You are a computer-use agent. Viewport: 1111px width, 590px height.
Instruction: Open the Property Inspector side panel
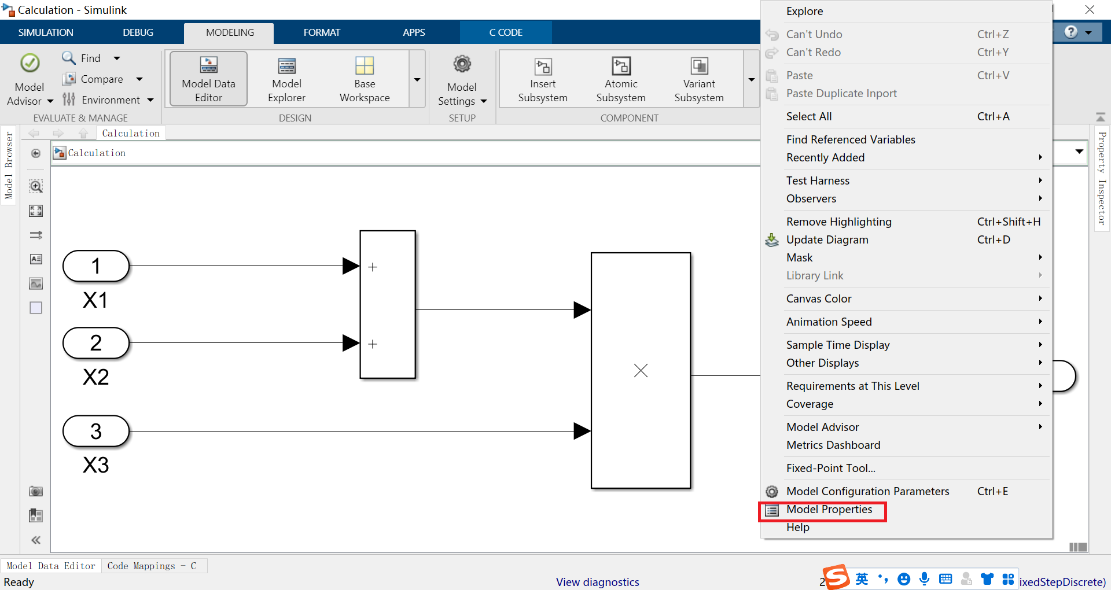click(1102, 178)
